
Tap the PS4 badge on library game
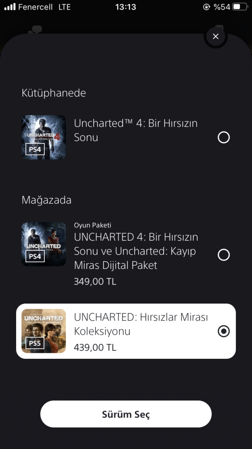point(35,149)
